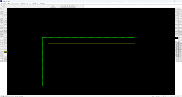This screenshot has height=97, width=182.
Task: Open the 設定(S) menu
Action: pyautogui.click(x=29, y=4)
